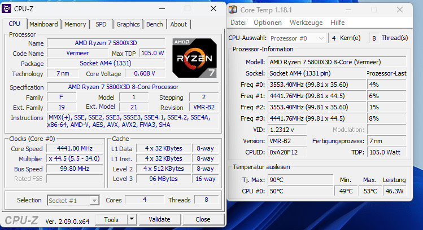Click the Freq #1 value in Core Temp
This screenshot has height=230, width=423.
[317, 96]
